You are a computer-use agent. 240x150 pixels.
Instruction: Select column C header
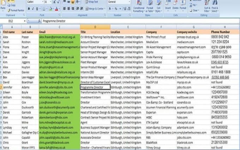click(x=60, y=27)
